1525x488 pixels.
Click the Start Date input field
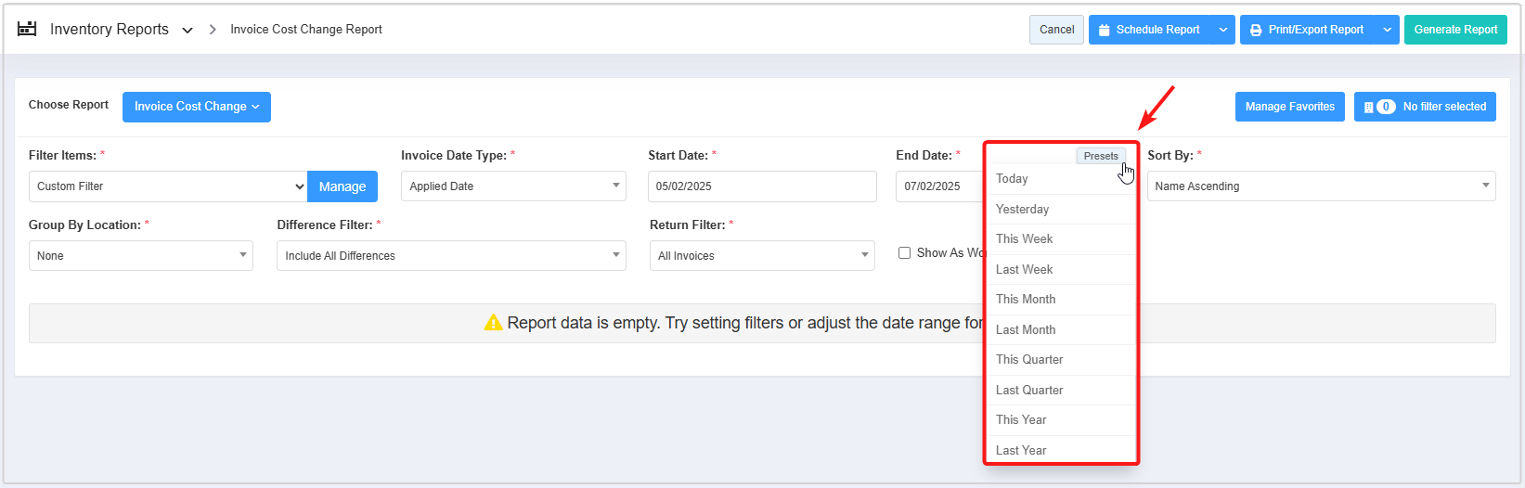[762, 186]
